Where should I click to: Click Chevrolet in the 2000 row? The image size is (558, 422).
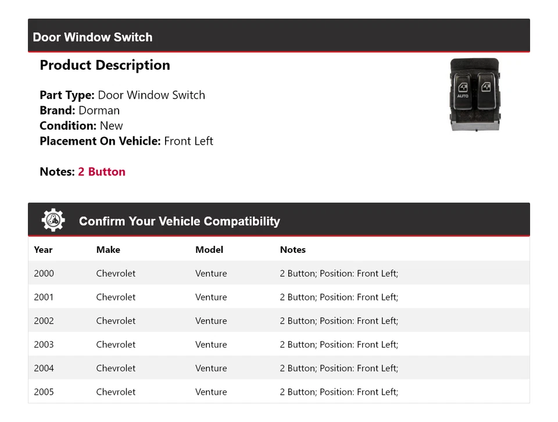(116, 273)
